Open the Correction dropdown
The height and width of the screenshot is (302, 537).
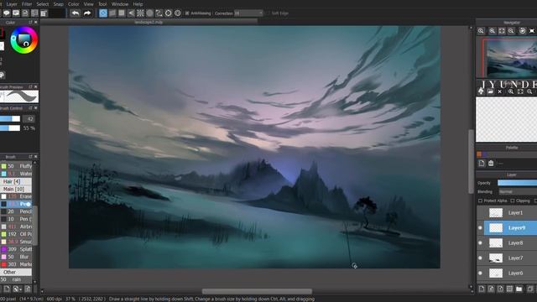[248, 13]
